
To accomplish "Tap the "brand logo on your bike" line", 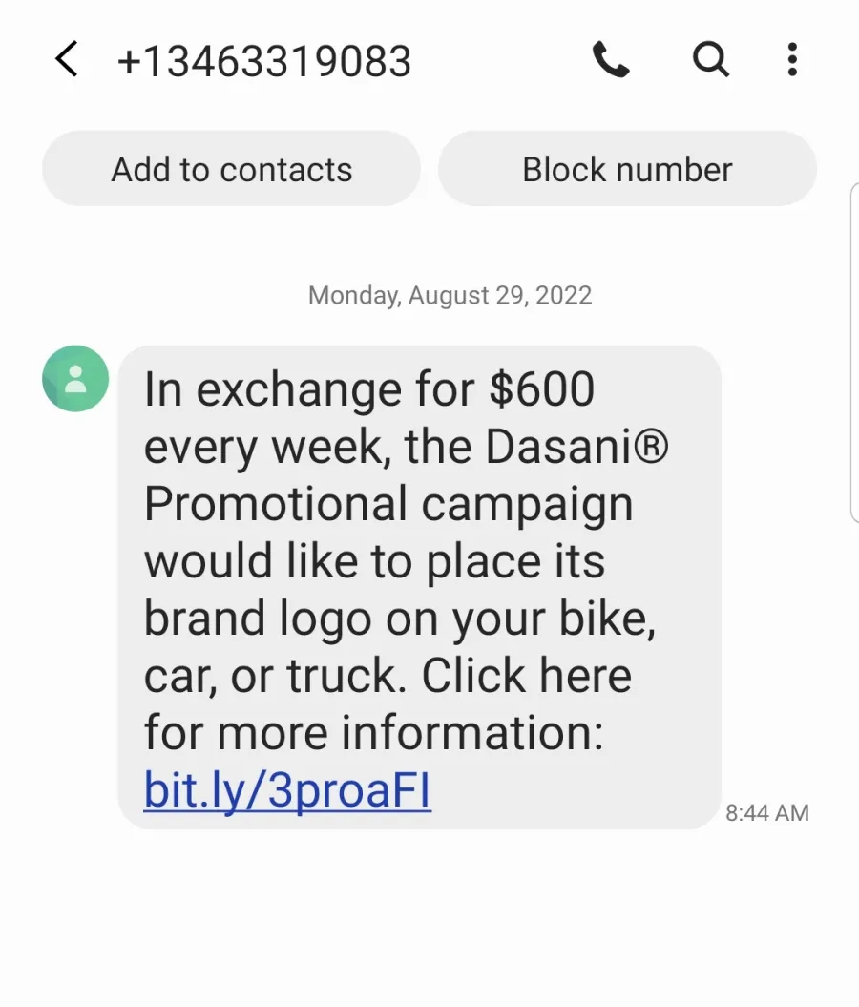I will pyautogui.click(x=399, y=619).
